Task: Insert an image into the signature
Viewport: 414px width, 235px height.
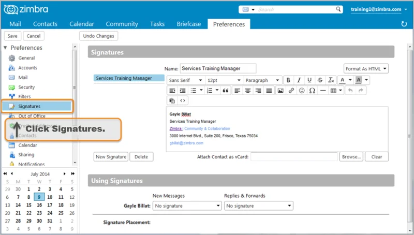Action: click(280, 91)
